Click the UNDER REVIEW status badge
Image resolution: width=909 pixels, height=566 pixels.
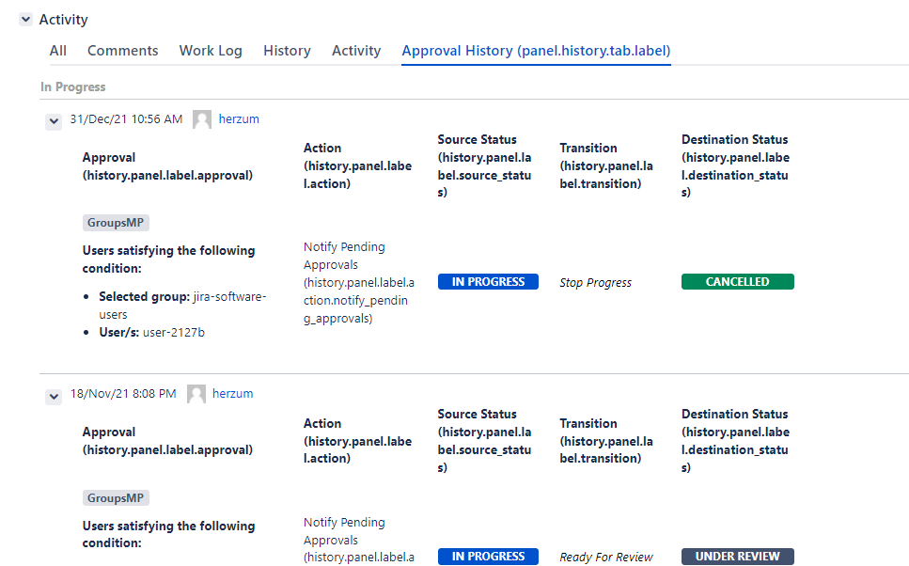(737, 557)
